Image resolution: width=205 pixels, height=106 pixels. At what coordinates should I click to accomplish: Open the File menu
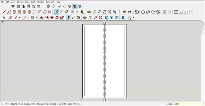point(2,2)
